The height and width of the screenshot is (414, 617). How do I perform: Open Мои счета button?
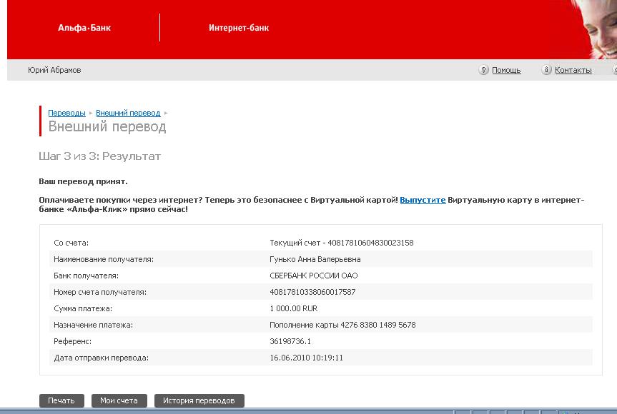[119, 400]
